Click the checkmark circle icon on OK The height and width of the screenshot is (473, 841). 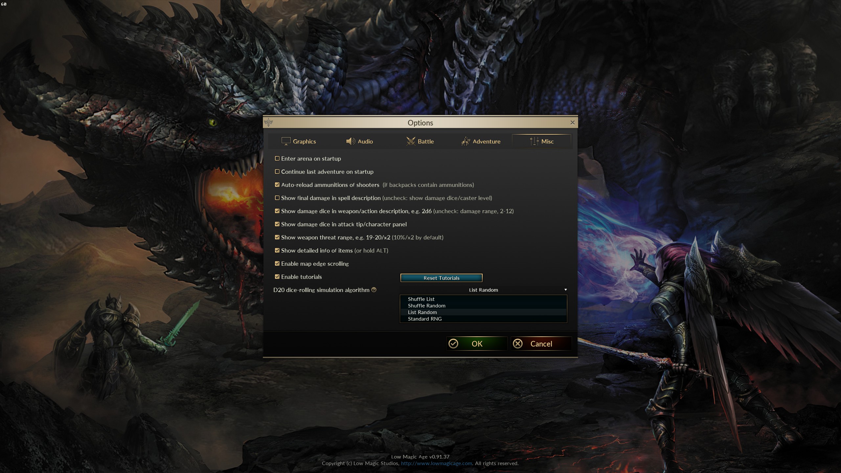[453, 344]
